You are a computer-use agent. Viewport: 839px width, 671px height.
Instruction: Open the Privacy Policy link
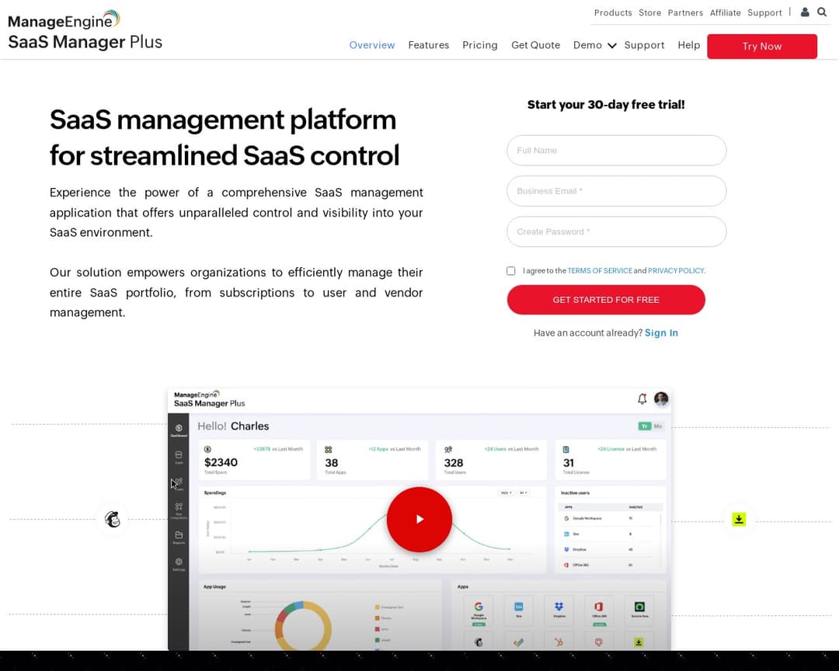pos(676,271)
